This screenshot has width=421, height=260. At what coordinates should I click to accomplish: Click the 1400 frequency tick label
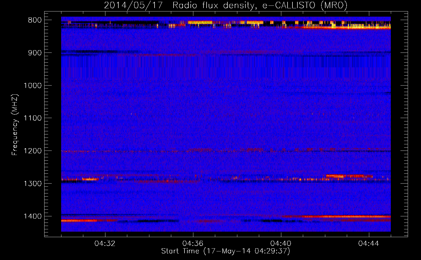(33, 216)
